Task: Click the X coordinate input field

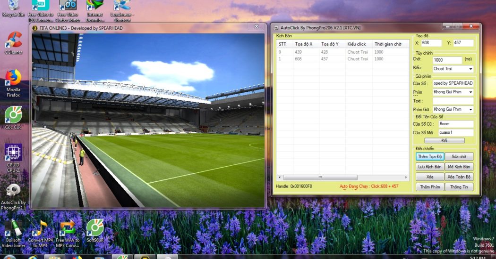Action: click(431, 43)
